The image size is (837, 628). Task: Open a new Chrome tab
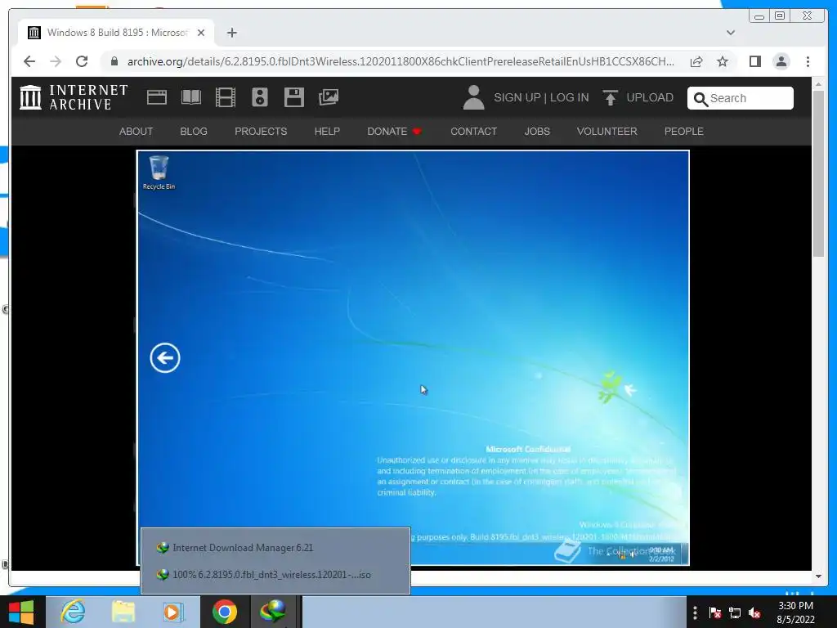coord(231,33)
